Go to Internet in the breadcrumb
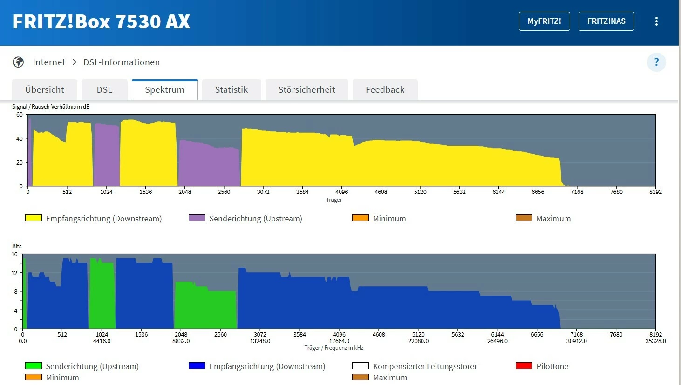Screen dimensions: 681x385 (49, 62)
